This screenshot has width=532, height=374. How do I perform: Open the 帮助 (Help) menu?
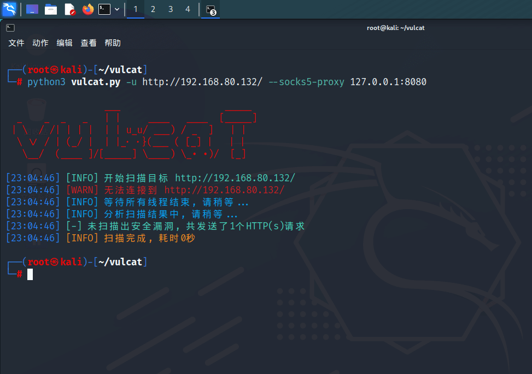click(x=113, y=43)
